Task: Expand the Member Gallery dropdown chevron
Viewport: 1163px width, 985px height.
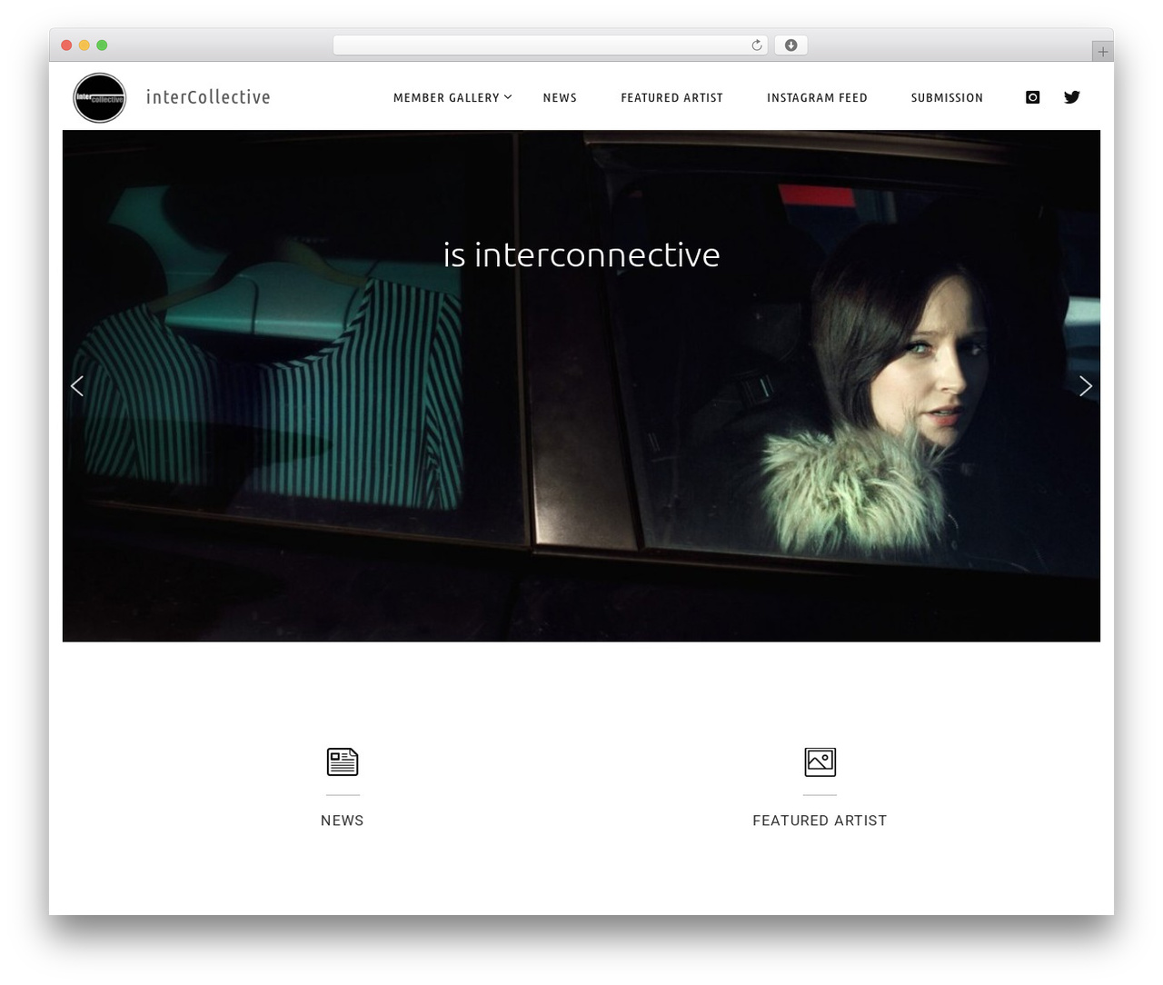Action: [x=508, y=97]
